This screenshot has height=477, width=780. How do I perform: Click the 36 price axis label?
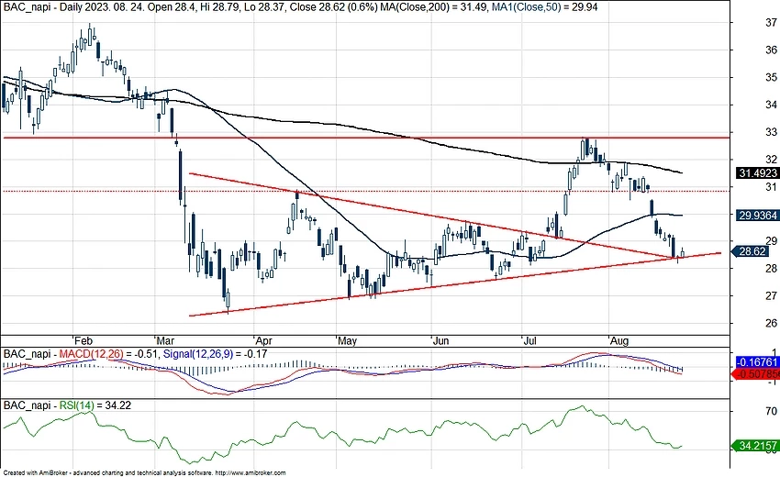click(x=772, y=50)
